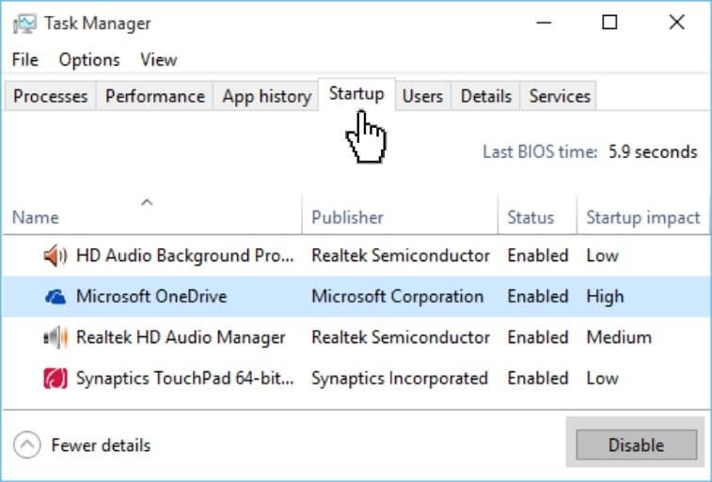
Task: Click the HD Audio Background Process speaker icon
Action: point(55,256)
